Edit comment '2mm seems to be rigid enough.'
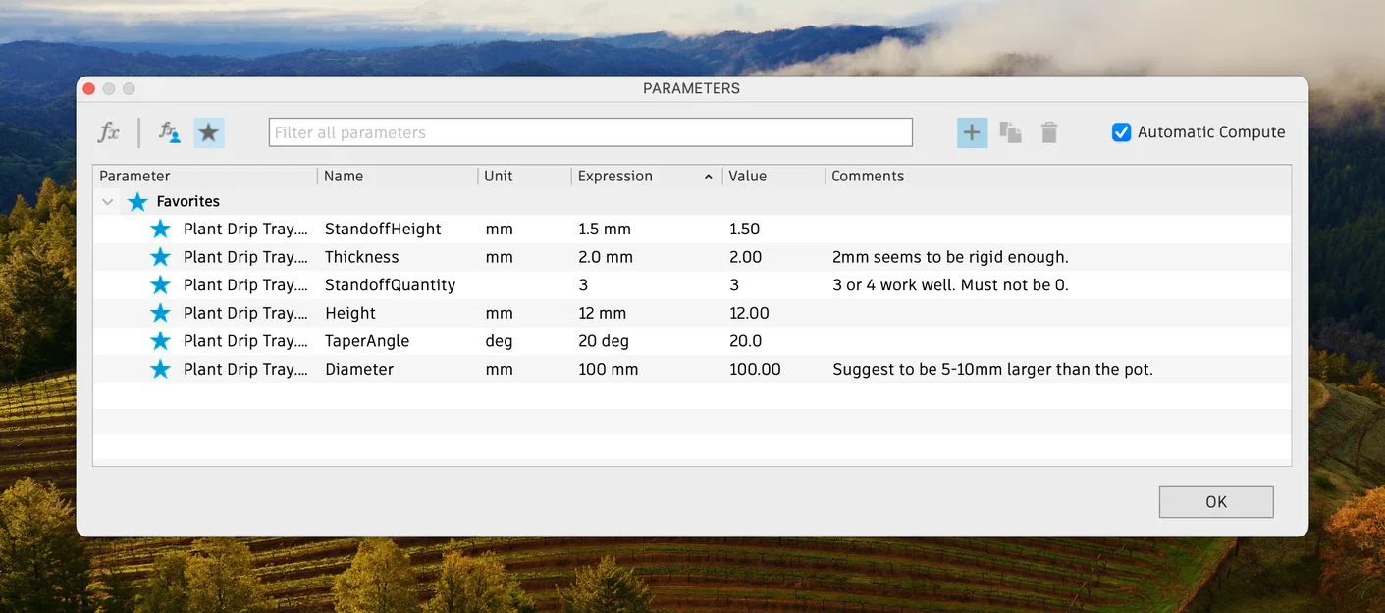Image resolution: width=1385 pixels, height=613 pixels. (x=950, y=257)
